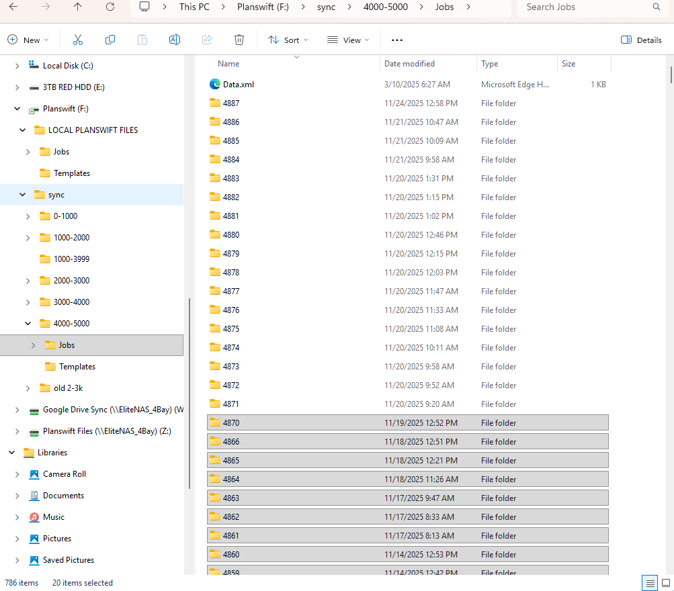Collapse the sync folder in navigation tree

coord(22,195)
